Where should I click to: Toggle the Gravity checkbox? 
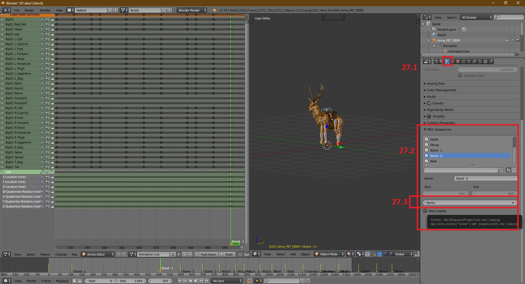tap(429, 103)
